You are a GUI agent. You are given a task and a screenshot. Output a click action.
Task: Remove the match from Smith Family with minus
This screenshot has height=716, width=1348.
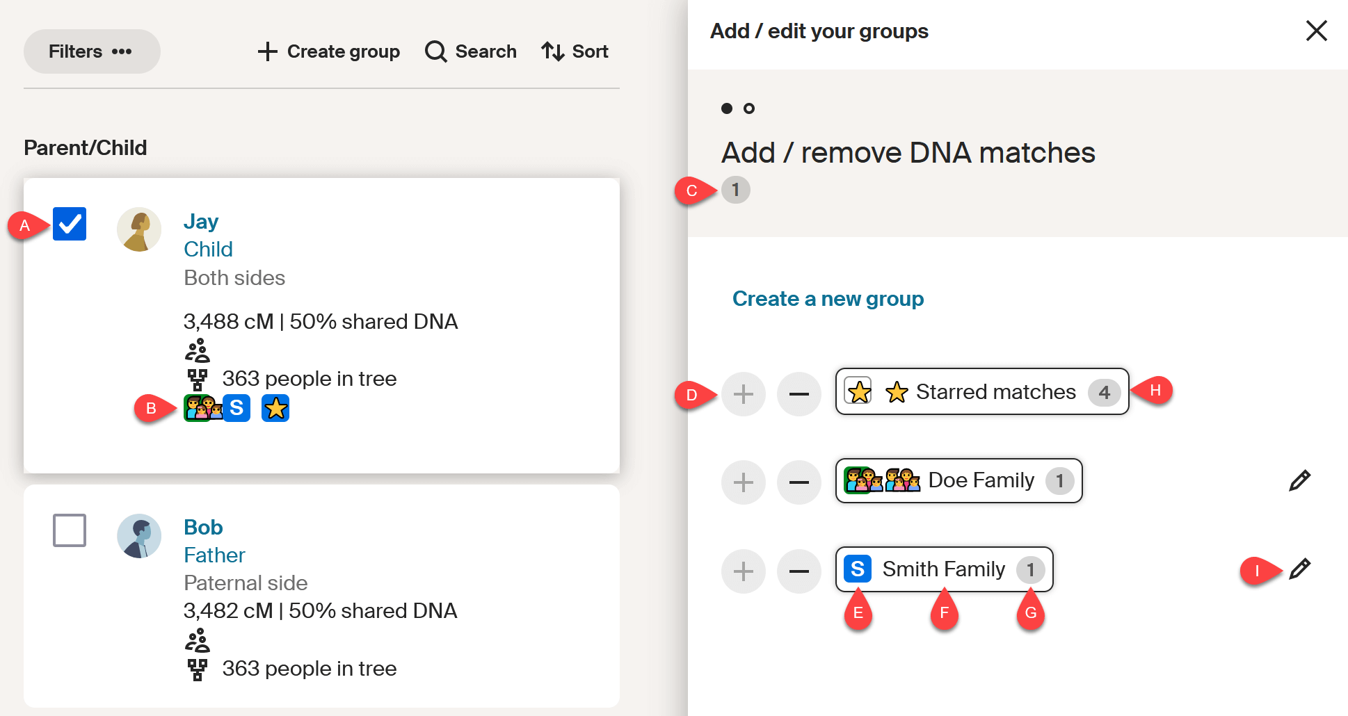[x=799, y=571]
